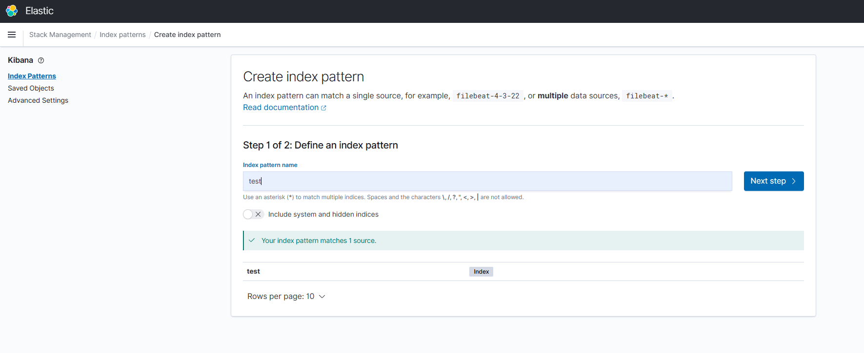Click the external link icon beside Read documentation
Screen dimensions: 864x353
coord(323,108)
